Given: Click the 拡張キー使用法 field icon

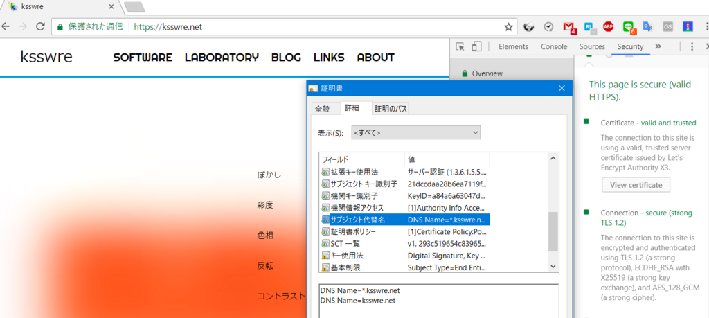Looking at the screenshot, I should [x=325, y=173].
